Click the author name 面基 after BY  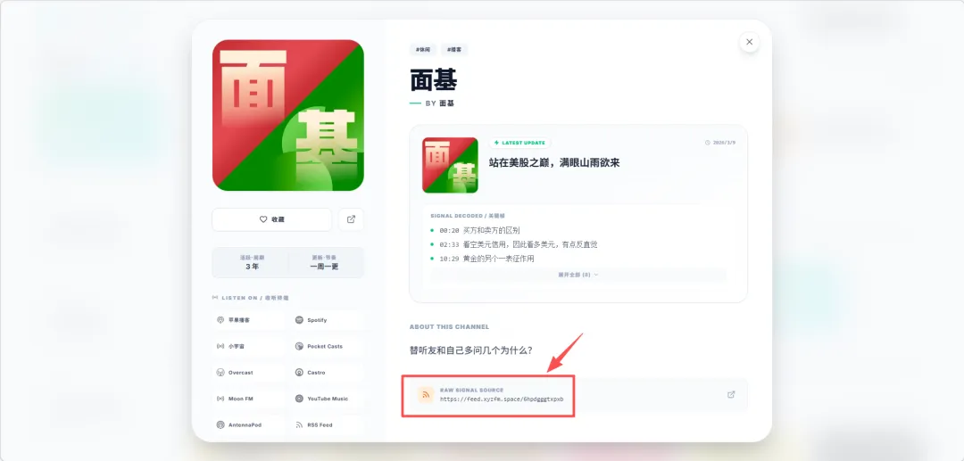[447, 103]
